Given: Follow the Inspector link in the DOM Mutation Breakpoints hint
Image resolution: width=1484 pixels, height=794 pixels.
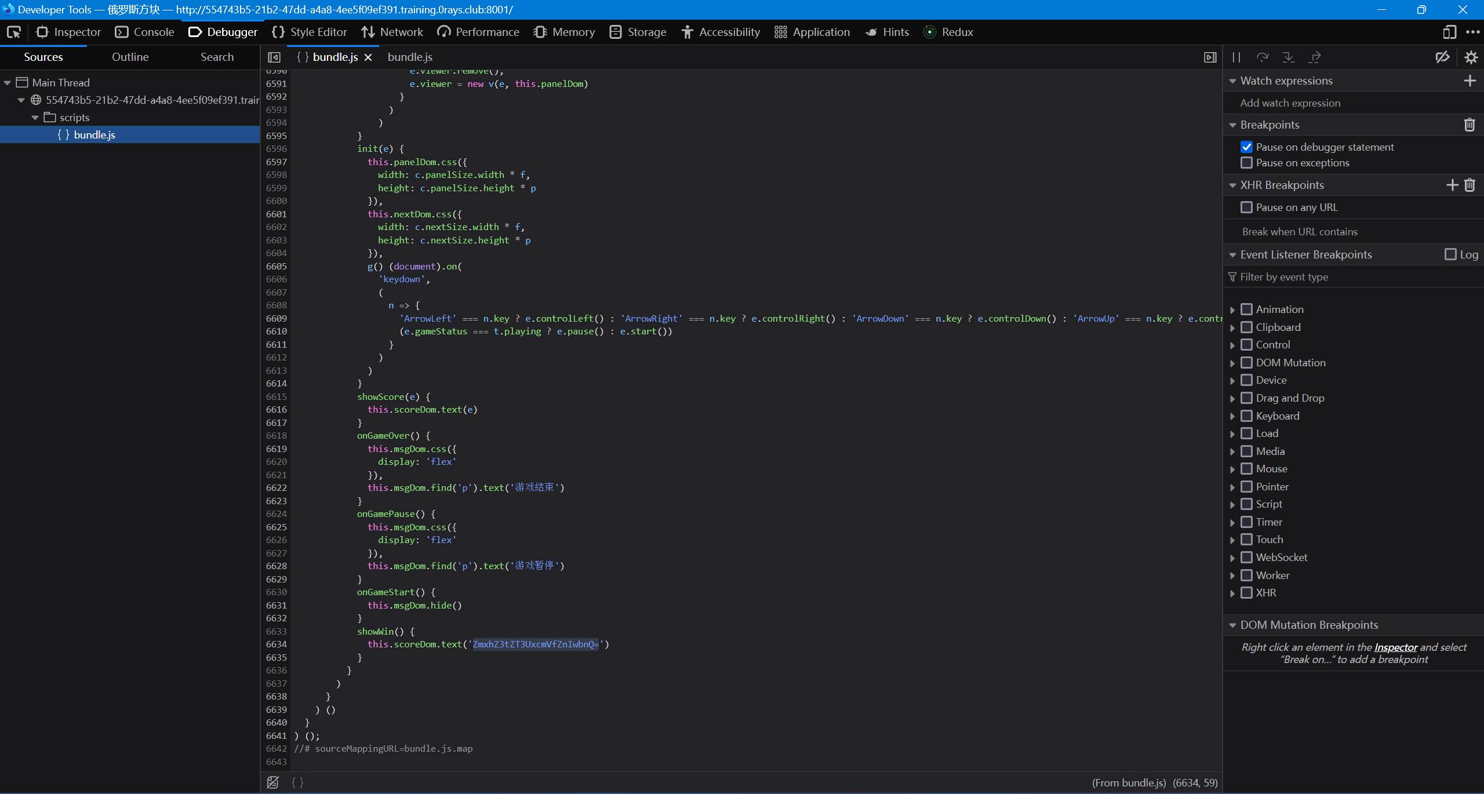Looking at the screenshot, I should pyautogui.click(x=1395, y=647).
